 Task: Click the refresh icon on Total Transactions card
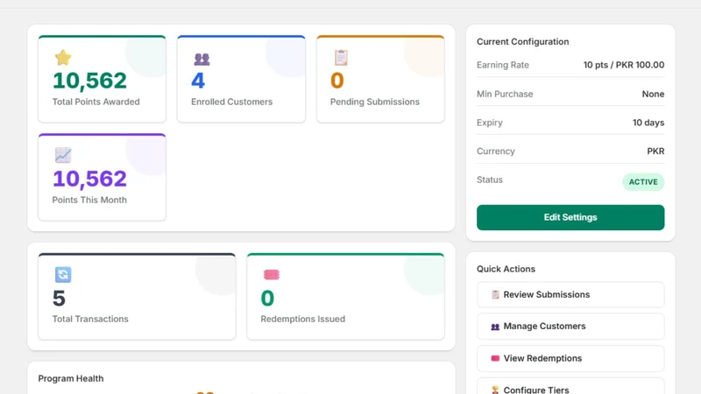click(63, 274)
